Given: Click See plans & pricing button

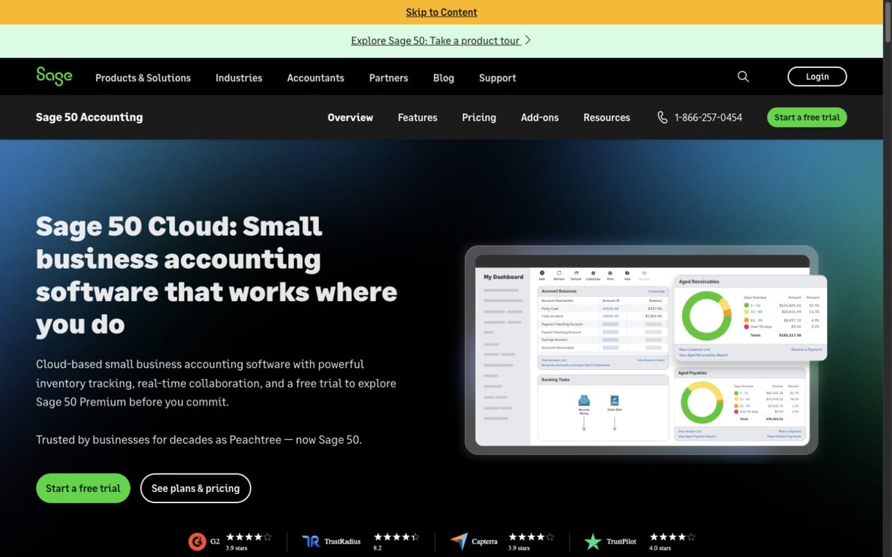Looking at the screenshot, I should click(x=196, y=488).
